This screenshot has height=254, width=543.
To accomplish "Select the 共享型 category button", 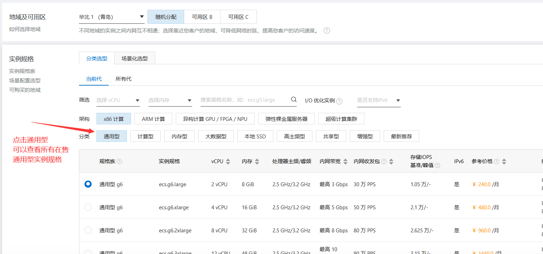I will [331, 136].
